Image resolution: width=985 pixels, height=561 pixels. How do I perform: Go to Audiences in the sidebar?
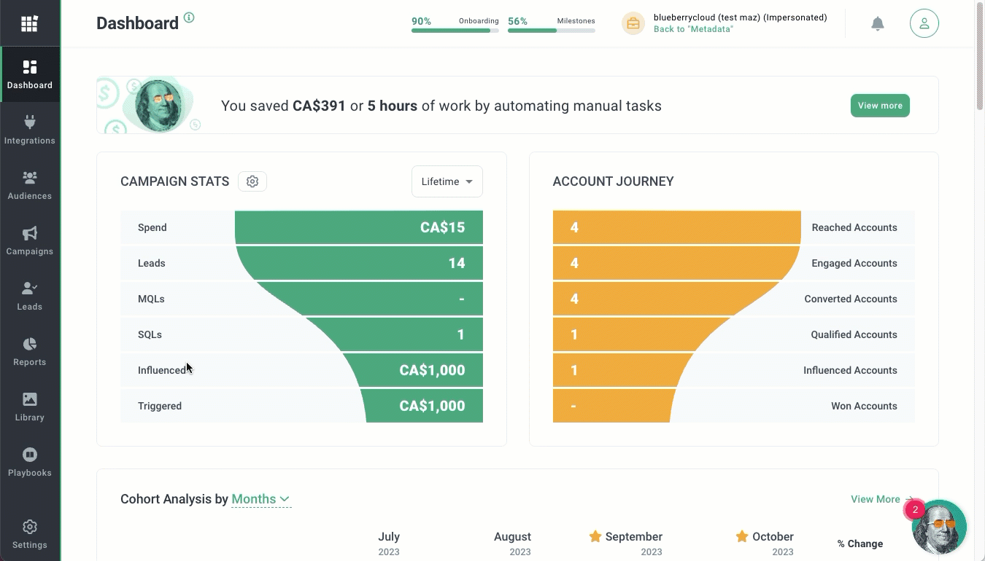pyautogui.click(x=30, y=185)
